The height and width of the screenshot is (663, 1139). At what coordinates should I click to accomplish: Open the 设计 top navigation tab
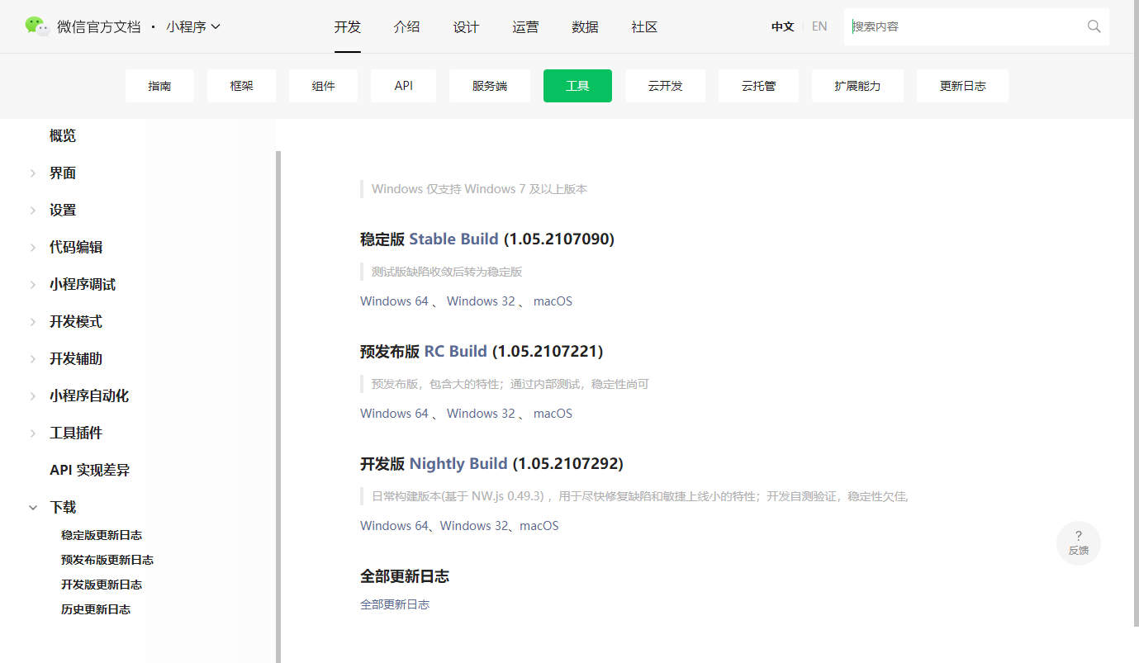466,27
